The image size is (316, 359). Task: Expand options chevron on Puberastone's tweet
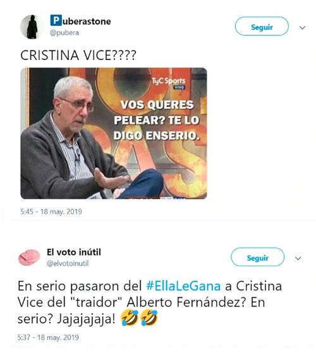pos(303,28)
